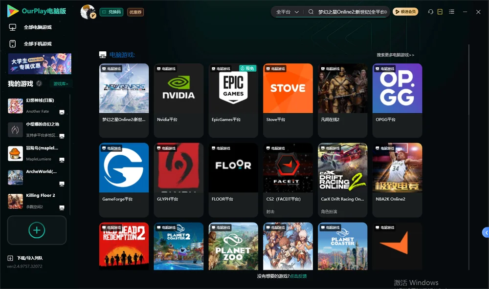489x289 pixels.
Task: Click the main content vertical scrollbar
Action: pos(468,157)
